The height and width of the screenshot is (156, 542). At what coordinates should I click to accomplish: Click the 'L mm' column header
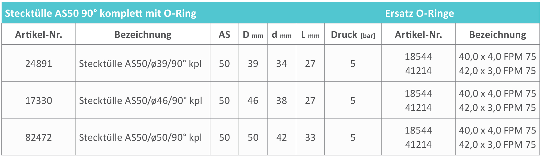tap(310, 35)
